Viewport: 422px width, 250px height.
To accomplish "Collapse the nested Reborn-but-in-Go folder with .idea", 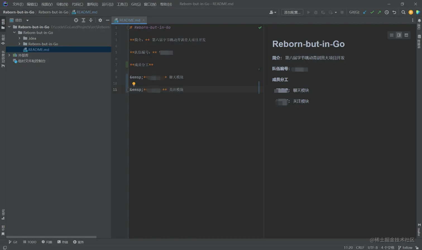I will tap(14, 33).
